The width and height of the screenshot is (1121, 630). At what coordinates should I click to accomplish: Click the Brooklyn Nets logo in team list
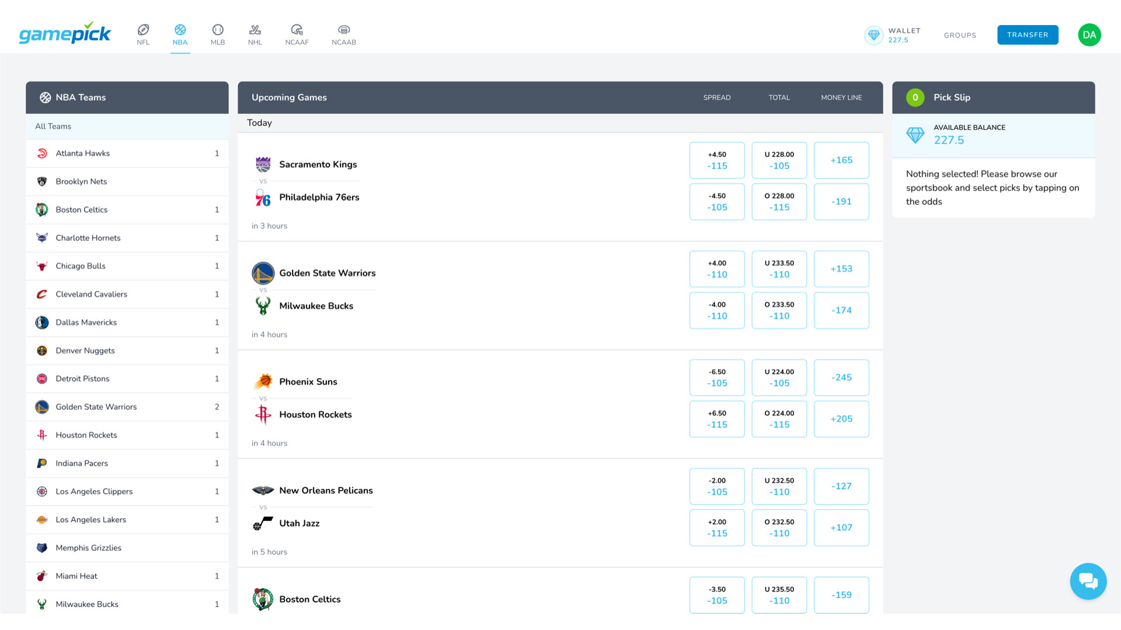tap(42, 181)
